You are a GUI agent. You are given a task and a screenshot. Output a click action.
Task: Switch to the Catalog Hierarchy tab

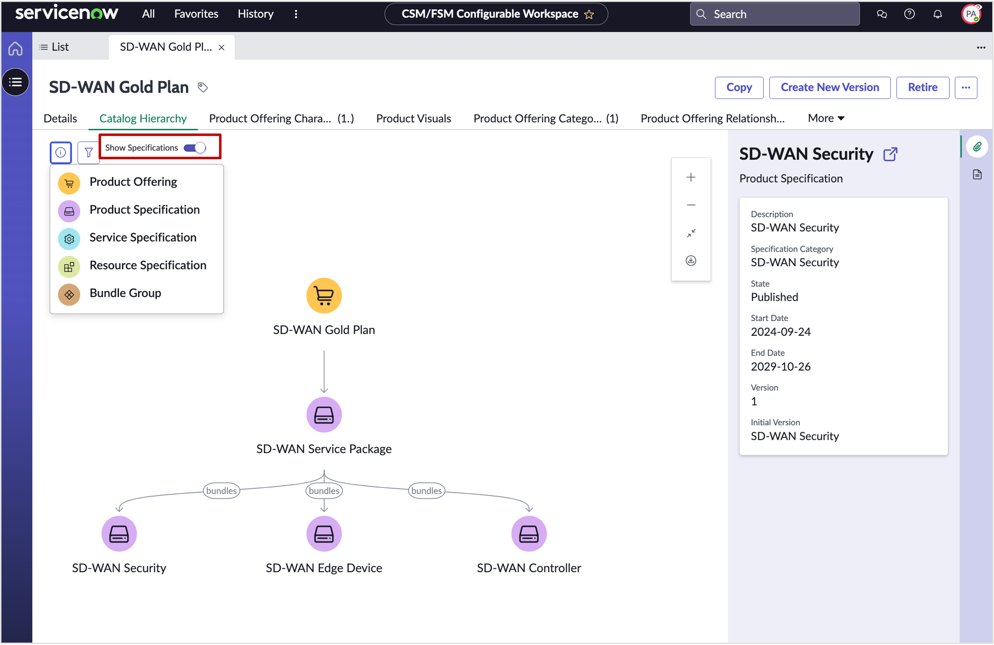tap(143, 119)
